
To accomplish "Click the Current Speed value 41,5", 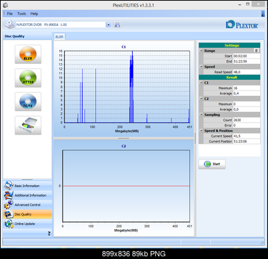I will [246, 136].
